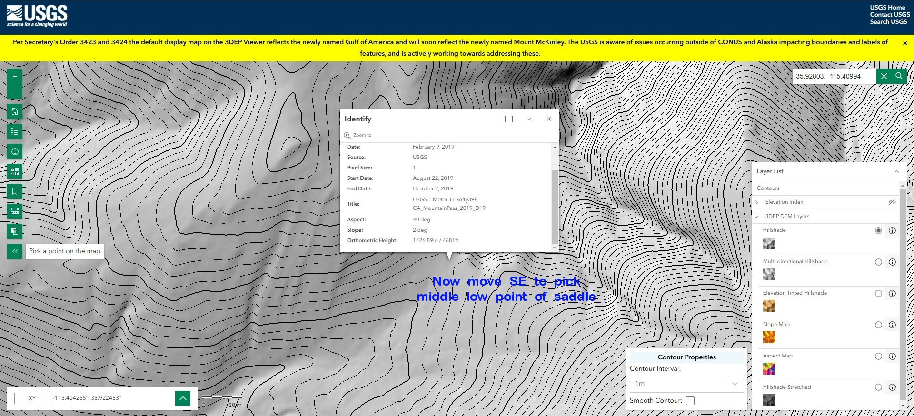This screenshot has width=914, height=416.
Task: Go to default map extent home
Action: [15, 111]
